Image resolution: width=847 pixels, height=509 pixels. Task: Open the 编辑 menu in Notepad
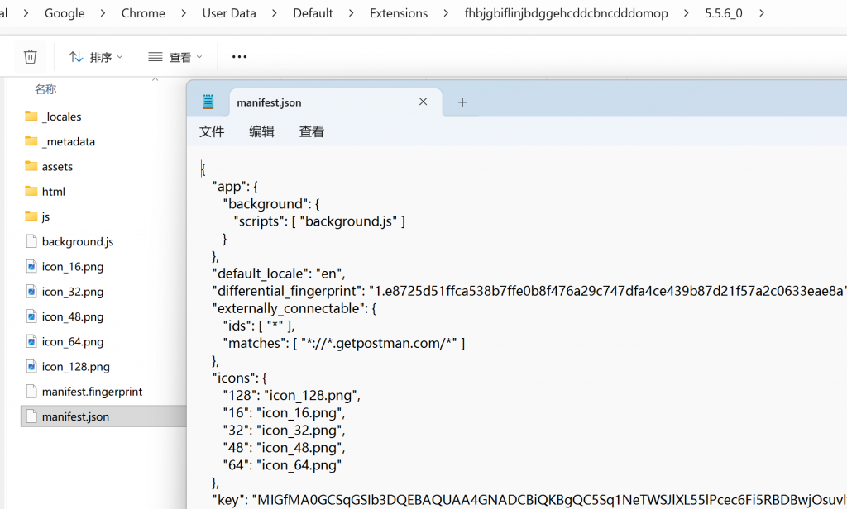(x=261, y=131)
